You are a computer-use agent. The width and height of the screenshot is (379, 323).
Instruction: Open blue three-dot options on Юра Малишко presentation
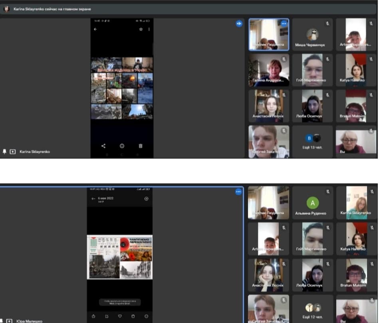(238, 192)
